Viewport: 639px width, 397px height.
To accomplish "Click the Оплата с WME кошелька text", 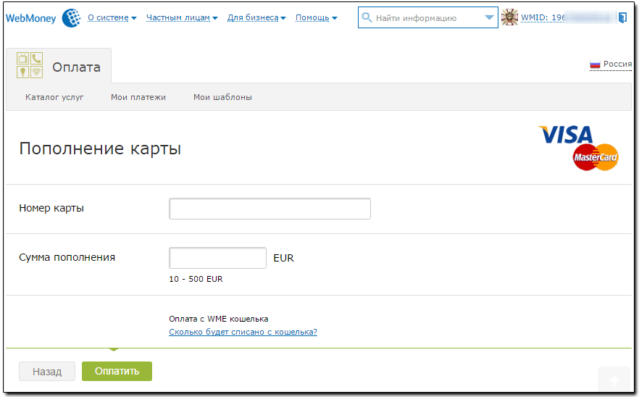I will coord(219,319).
